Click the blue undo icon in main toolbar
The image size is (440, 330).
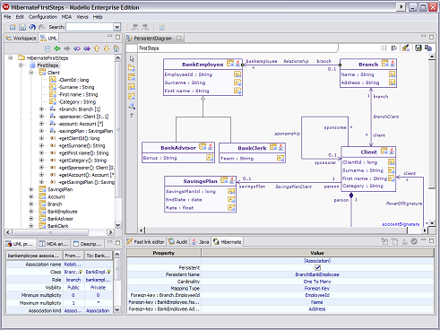(x=32, y=27)
